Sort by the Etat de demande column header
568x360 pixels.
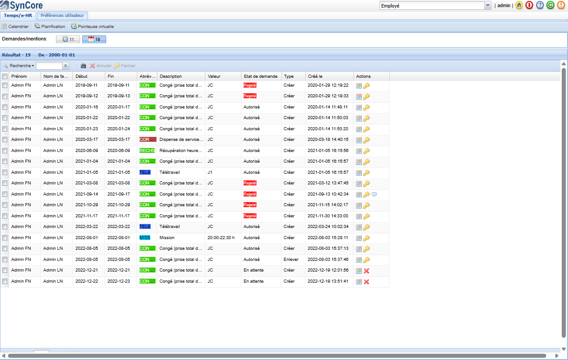[x=260, y=76]
